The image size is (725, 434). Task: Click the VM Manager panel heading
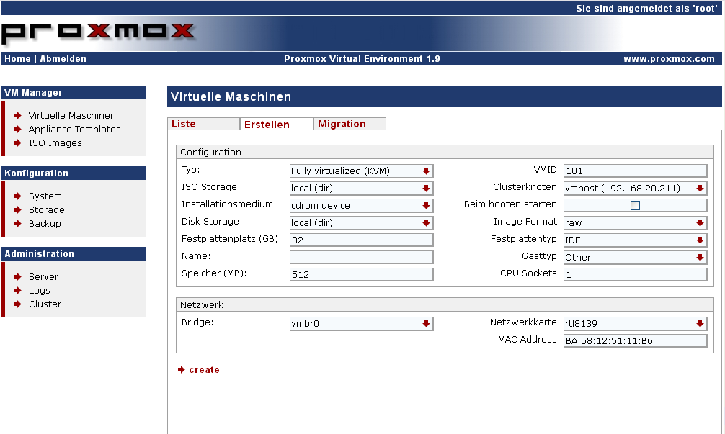(x=74, y=92)
